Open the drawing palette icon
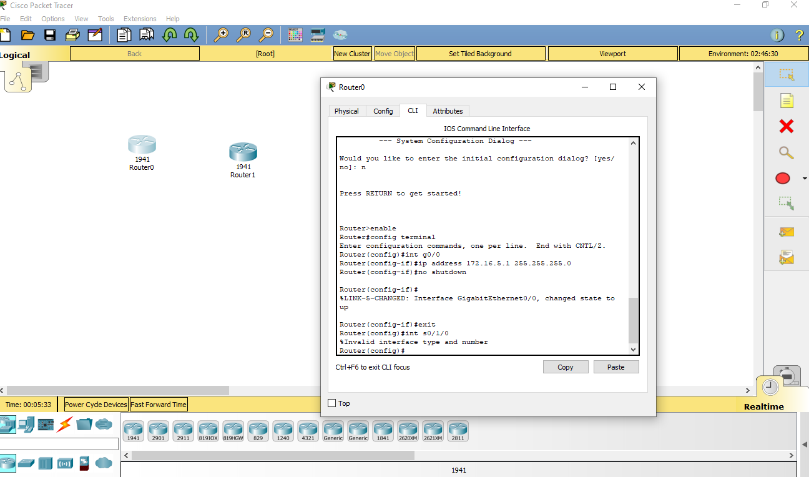809x477 pixels. [x=295, y=35]
